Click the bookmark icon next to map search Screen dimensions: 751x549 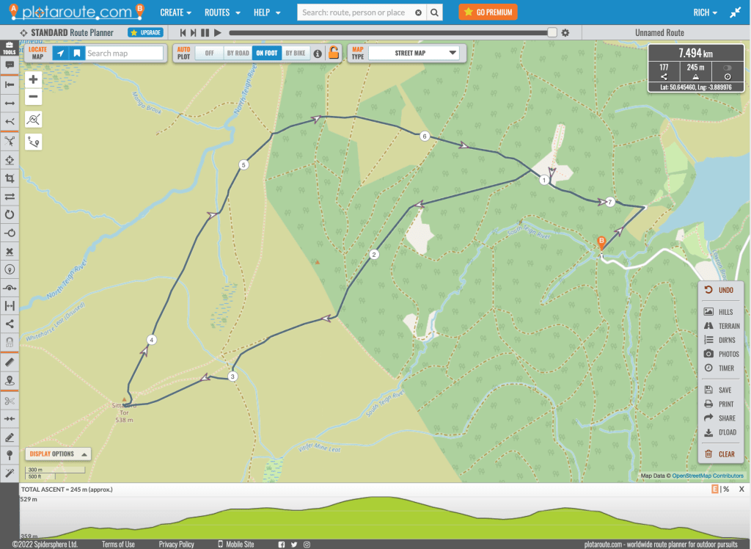click(x=76, y=54)
